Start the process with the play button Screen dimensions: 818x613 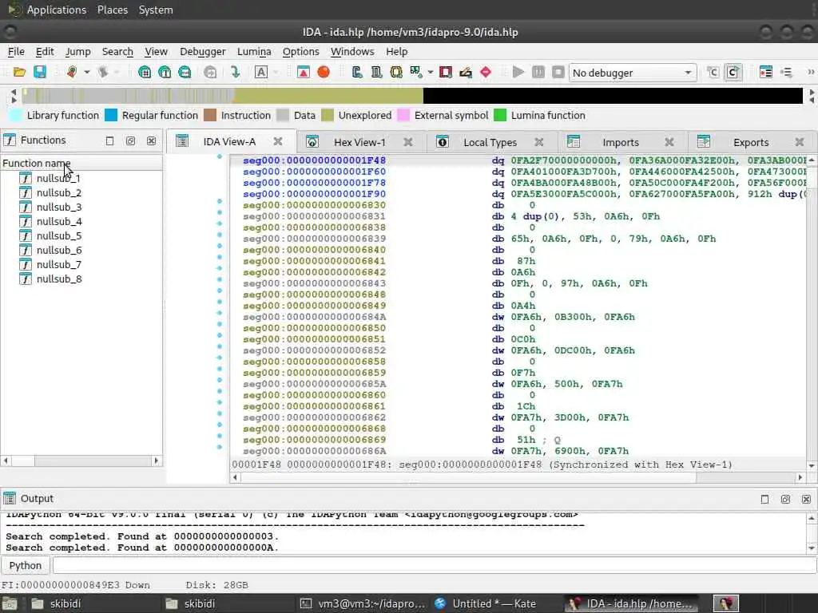pos(518,72)
